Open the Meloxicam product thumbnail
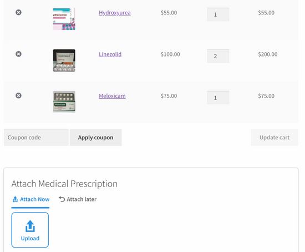This screenshot has height=252, width=305. 64,102
